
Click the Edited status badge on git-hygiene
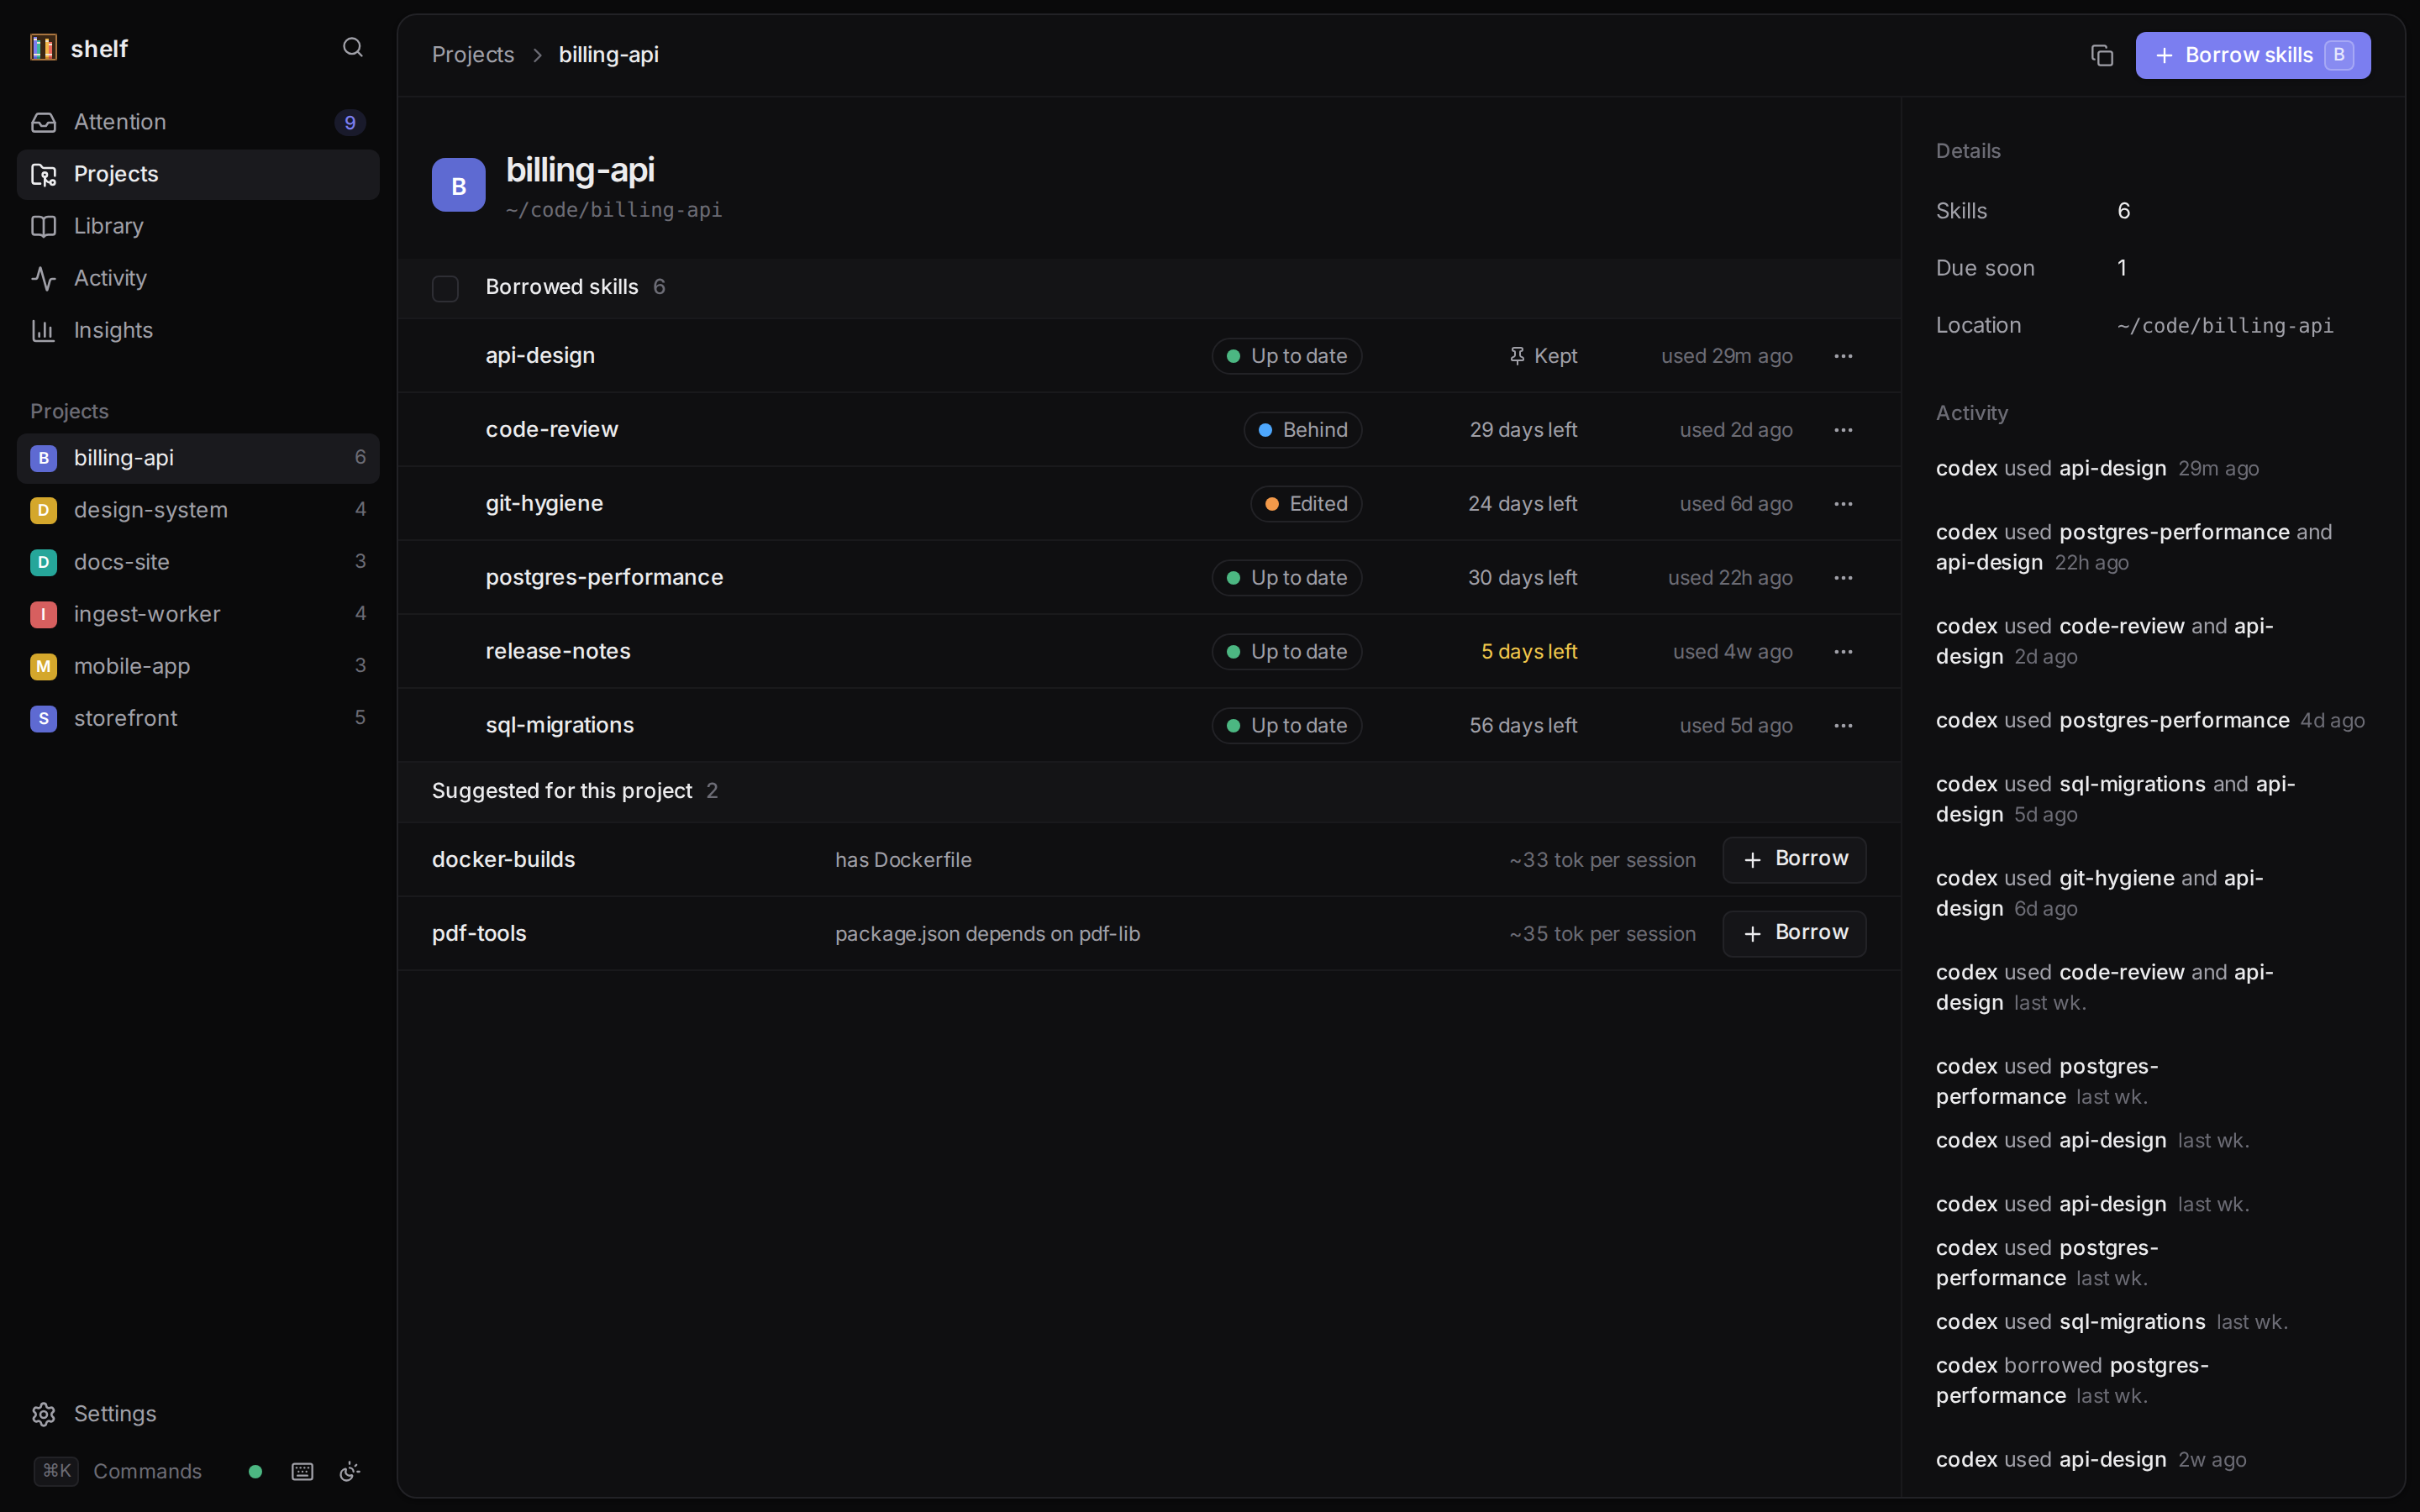tap(1306, 504)
